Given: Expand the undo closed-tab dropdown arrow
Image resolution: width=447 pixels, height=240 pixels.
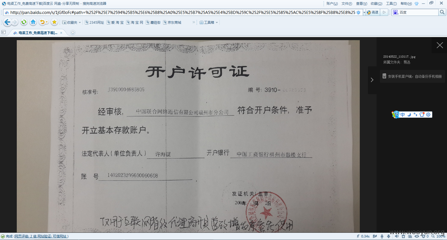Looking at the screenshot, I should (47, 22).
